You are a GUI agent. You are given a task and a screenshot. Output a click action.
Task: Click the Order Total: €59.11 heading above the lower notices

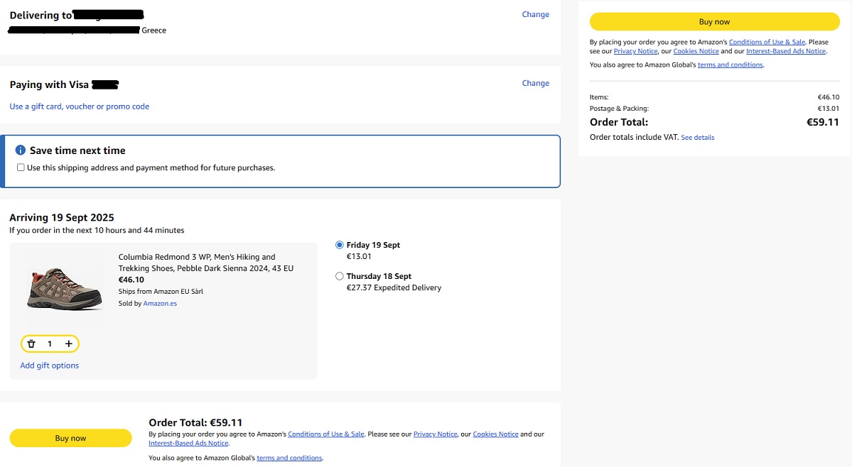click(195, 423)
